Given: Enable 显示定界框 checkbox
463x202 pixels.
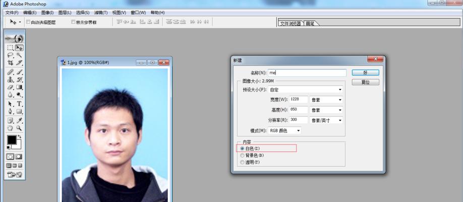Looking at the screenshot, I should (74, 22).
